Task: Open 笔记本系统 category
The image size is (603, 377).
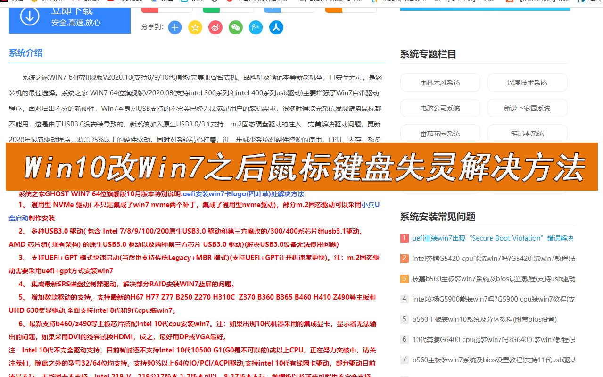Action: 527,134
